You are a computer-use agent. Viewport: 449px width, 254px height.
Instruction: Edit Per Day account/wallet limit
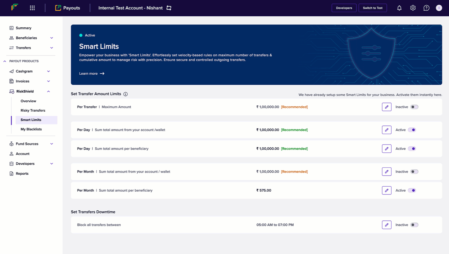pos(387,130)
